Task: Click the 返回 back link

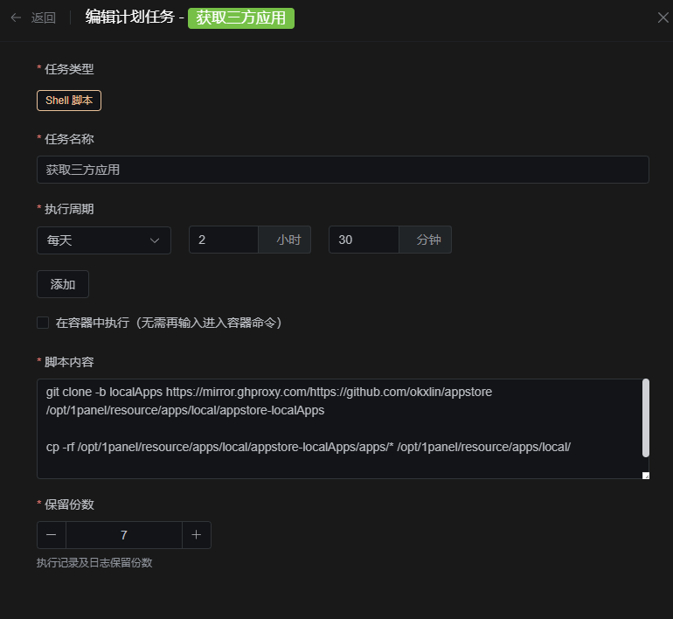Action: tap(44, 17)
